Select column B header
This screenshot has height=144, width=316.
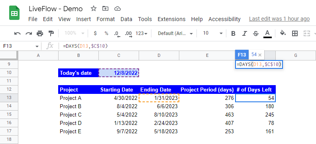click(x=79, y=56)
